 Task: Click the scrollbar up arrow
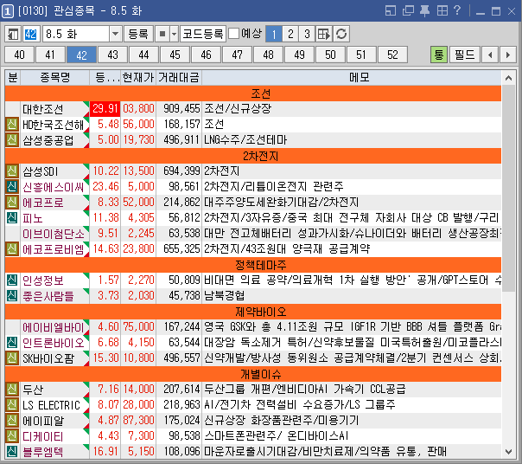point(508,78)
